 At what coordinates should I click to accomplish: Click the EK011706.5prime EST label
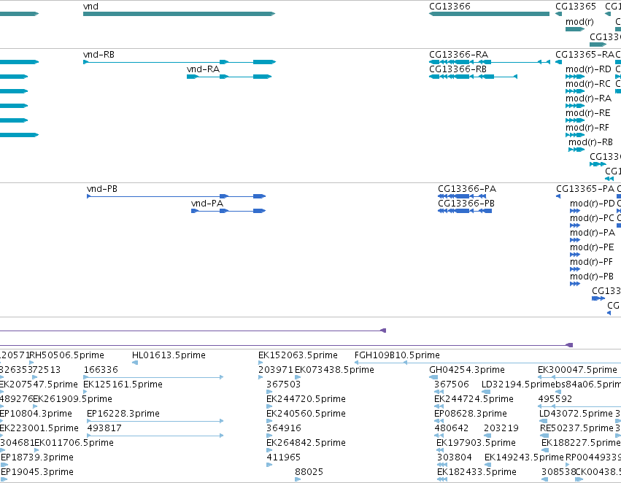(x=74, y=443)
